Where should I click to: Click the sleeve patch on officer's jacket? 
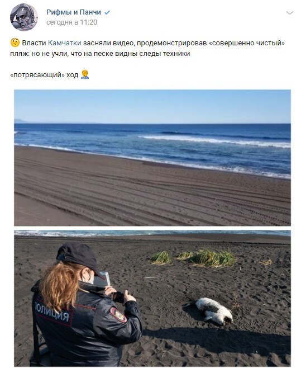click(118, 314)
